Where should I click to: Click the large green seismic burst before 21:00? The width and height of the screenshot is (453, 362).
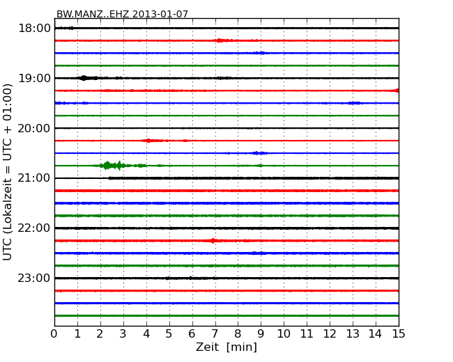107,165
